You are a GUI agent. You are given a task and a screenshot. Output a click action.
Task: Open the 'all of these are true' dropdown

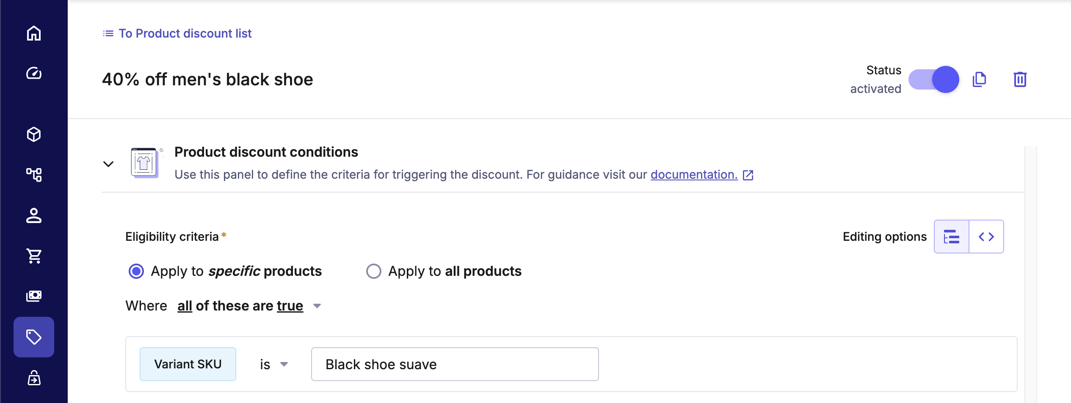point(249,306)
